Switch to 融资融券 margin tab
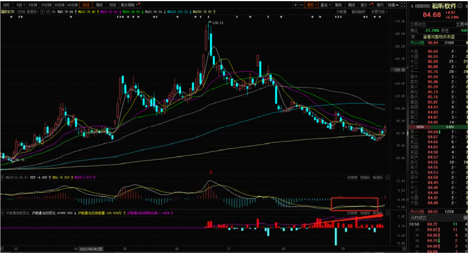The image size is (469, 254). point(358,12)
